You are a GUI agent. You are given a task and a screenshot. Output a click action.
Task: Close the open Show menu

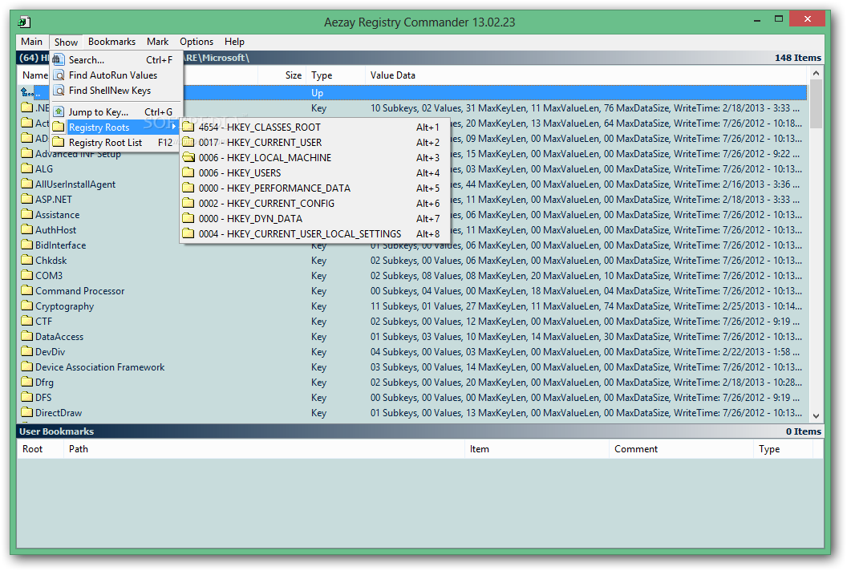[x=66, y=43]
